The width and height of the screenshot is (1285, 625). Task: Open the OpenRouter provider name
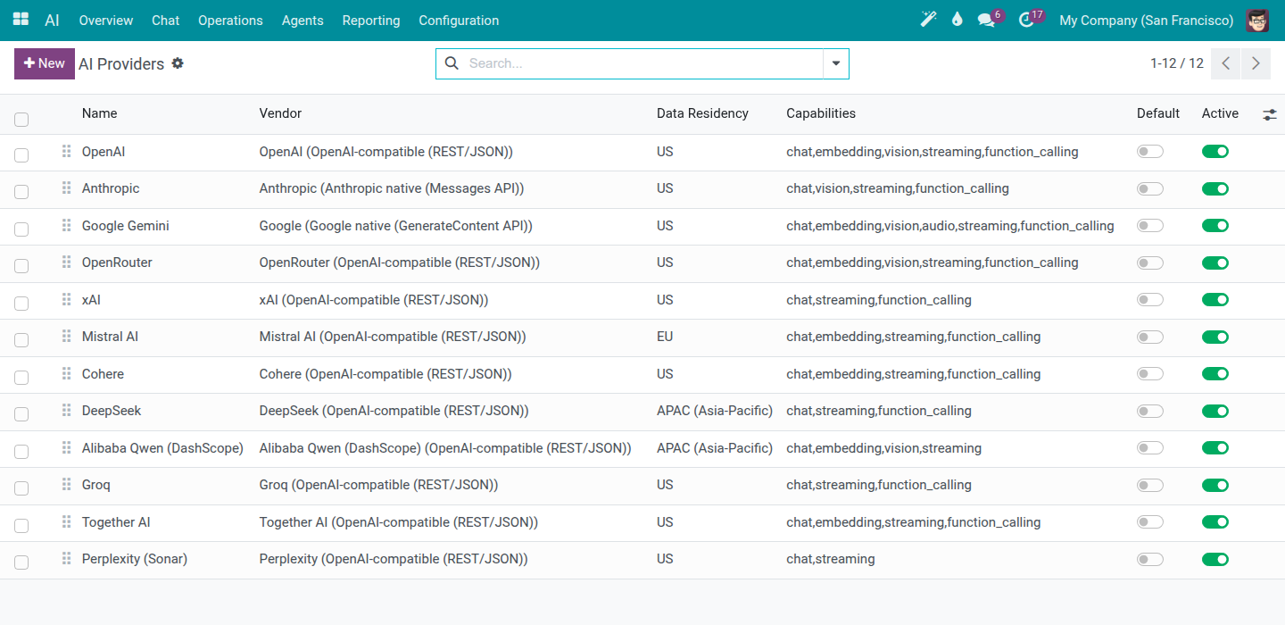pos(117,262)
